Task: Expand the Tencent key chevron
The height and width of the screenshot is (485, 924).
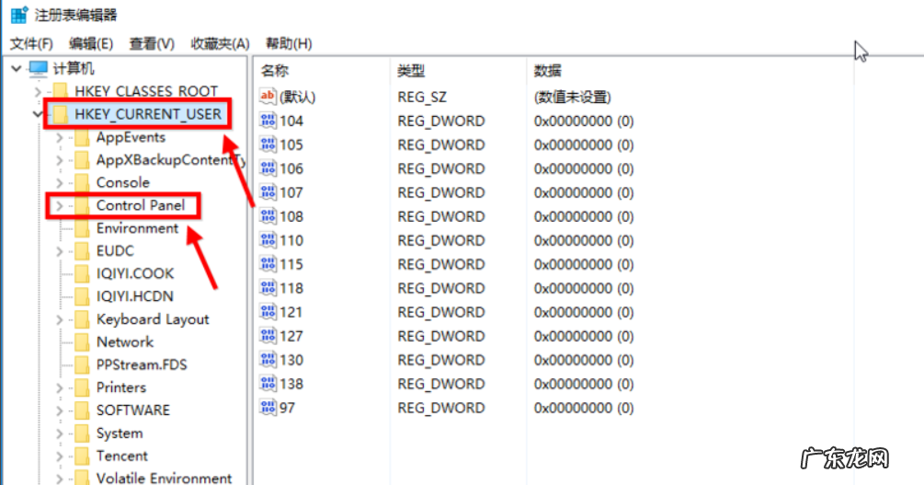Action: point(60,456)
